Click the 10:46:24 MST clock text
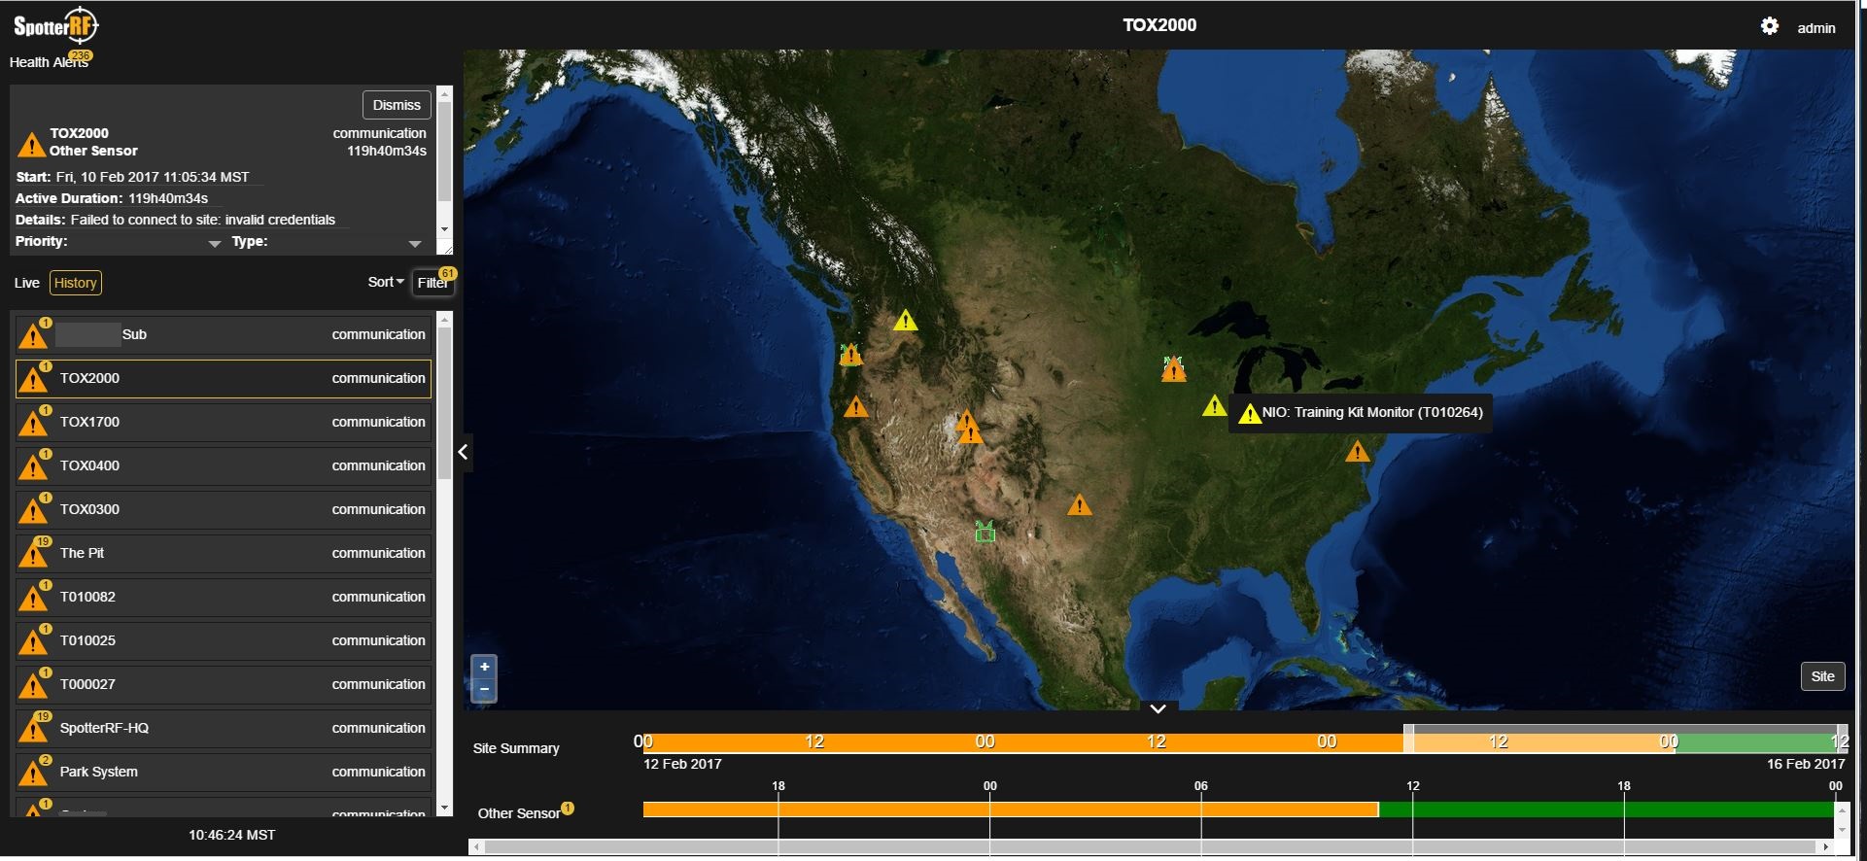The width and height of the screenshot is (1867, 861). pos(231,835)
